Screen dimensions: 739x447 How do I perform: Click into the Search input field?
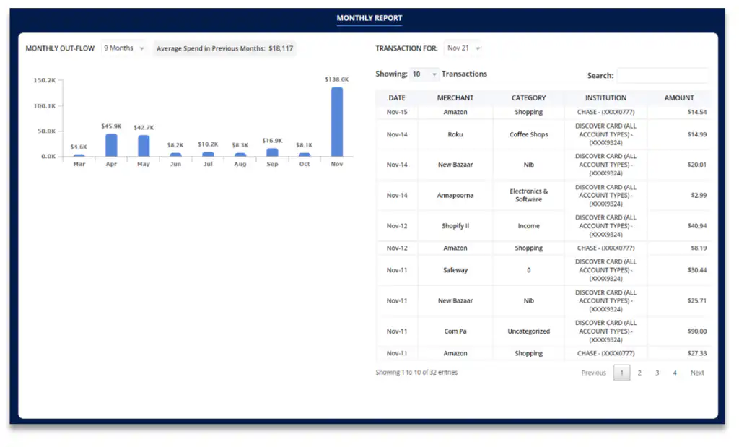tap(662, 75)
